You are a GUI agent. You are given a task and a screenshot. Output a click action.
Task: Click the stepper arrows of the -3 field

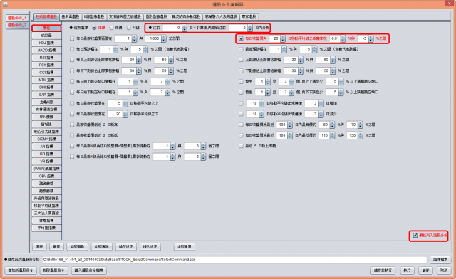pos(370,38)
